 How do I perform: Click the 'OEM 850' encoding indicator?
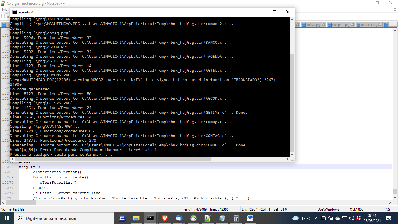tap(357, 209)
